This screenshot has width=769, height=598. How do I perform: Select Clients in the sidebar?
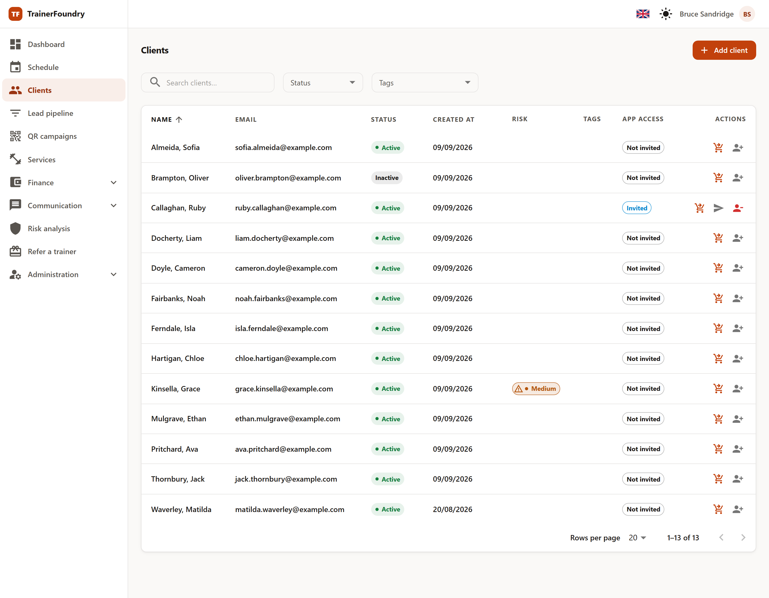64,91
